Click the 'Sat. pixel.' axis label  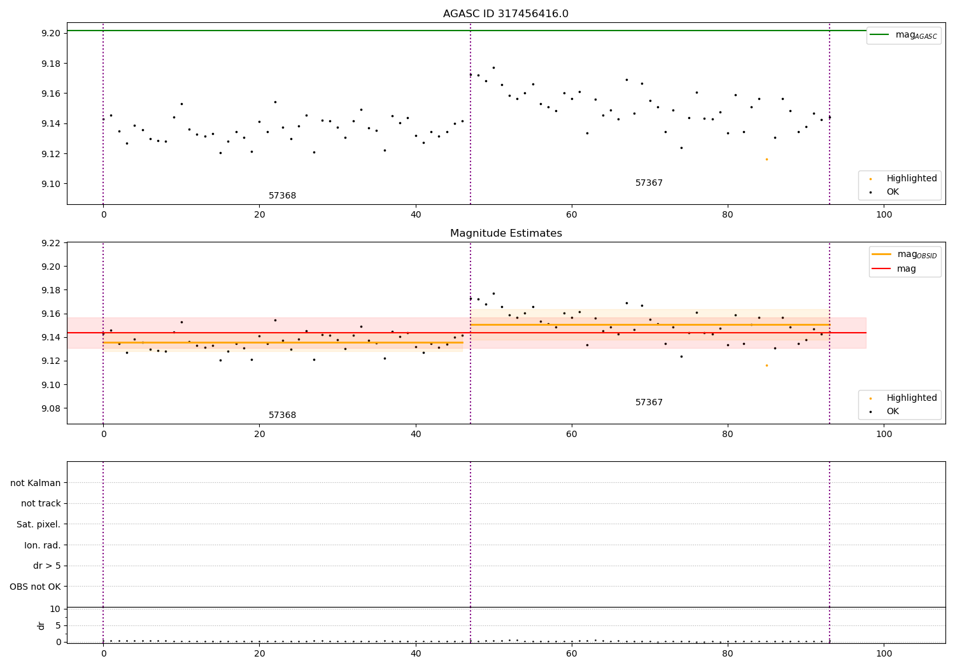(x=39, y=525)
